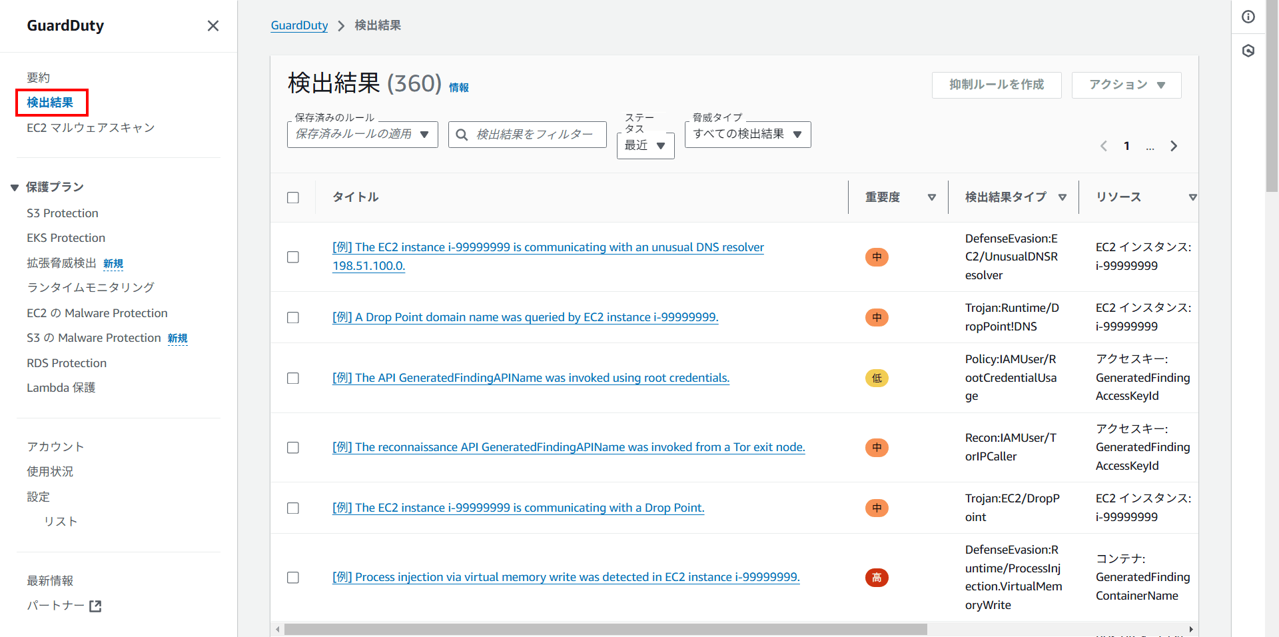Open EKS Protection page
This screenshot has width=1279, height=637.
coord(66,238)
